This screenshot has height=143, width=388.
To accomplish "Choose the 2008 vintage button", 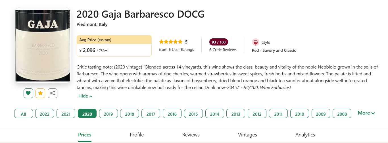I will [342, 113].
